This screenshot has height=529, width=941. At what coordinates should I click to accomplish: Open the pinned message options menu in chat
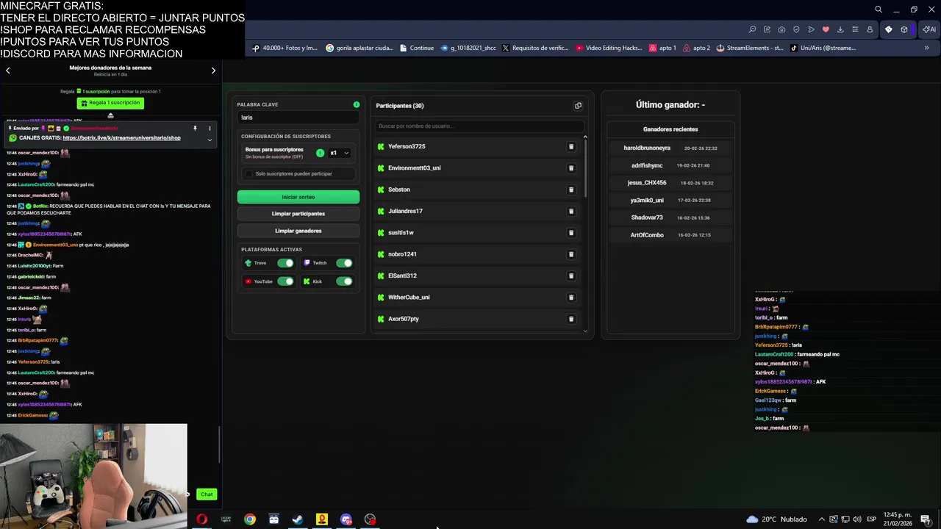pyautogui.click(x=210, y=129)
